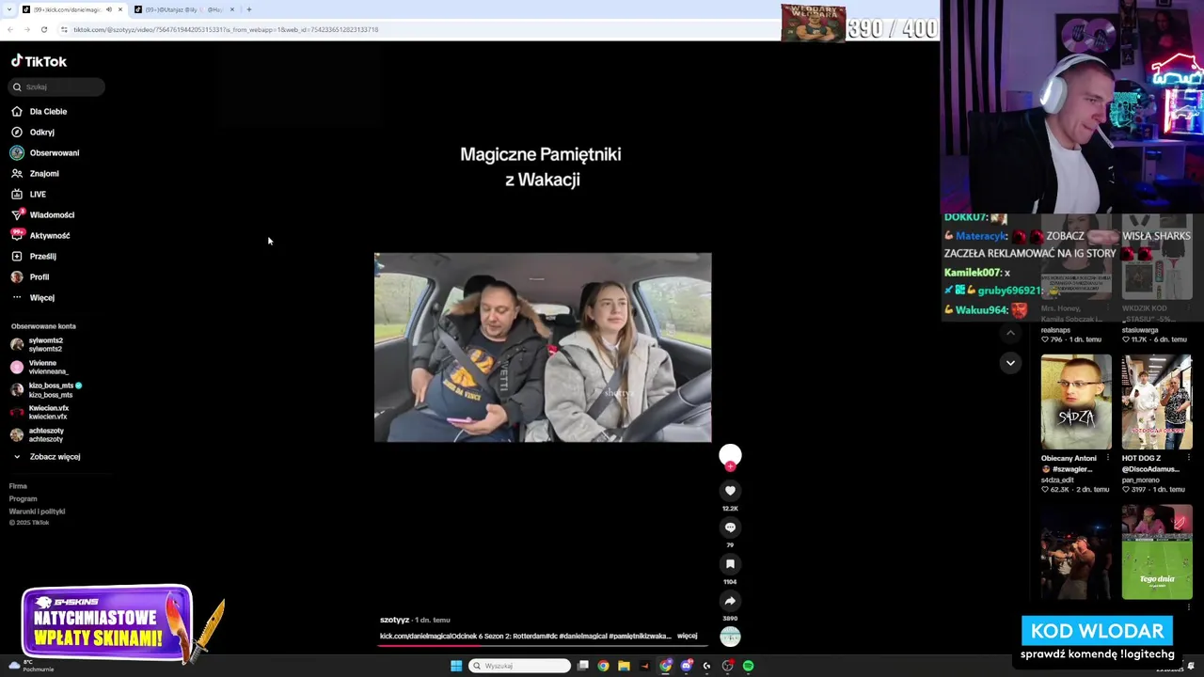Open the LIVE section
This screenshot has height=677, width=1204.
(x=28, y=194)
